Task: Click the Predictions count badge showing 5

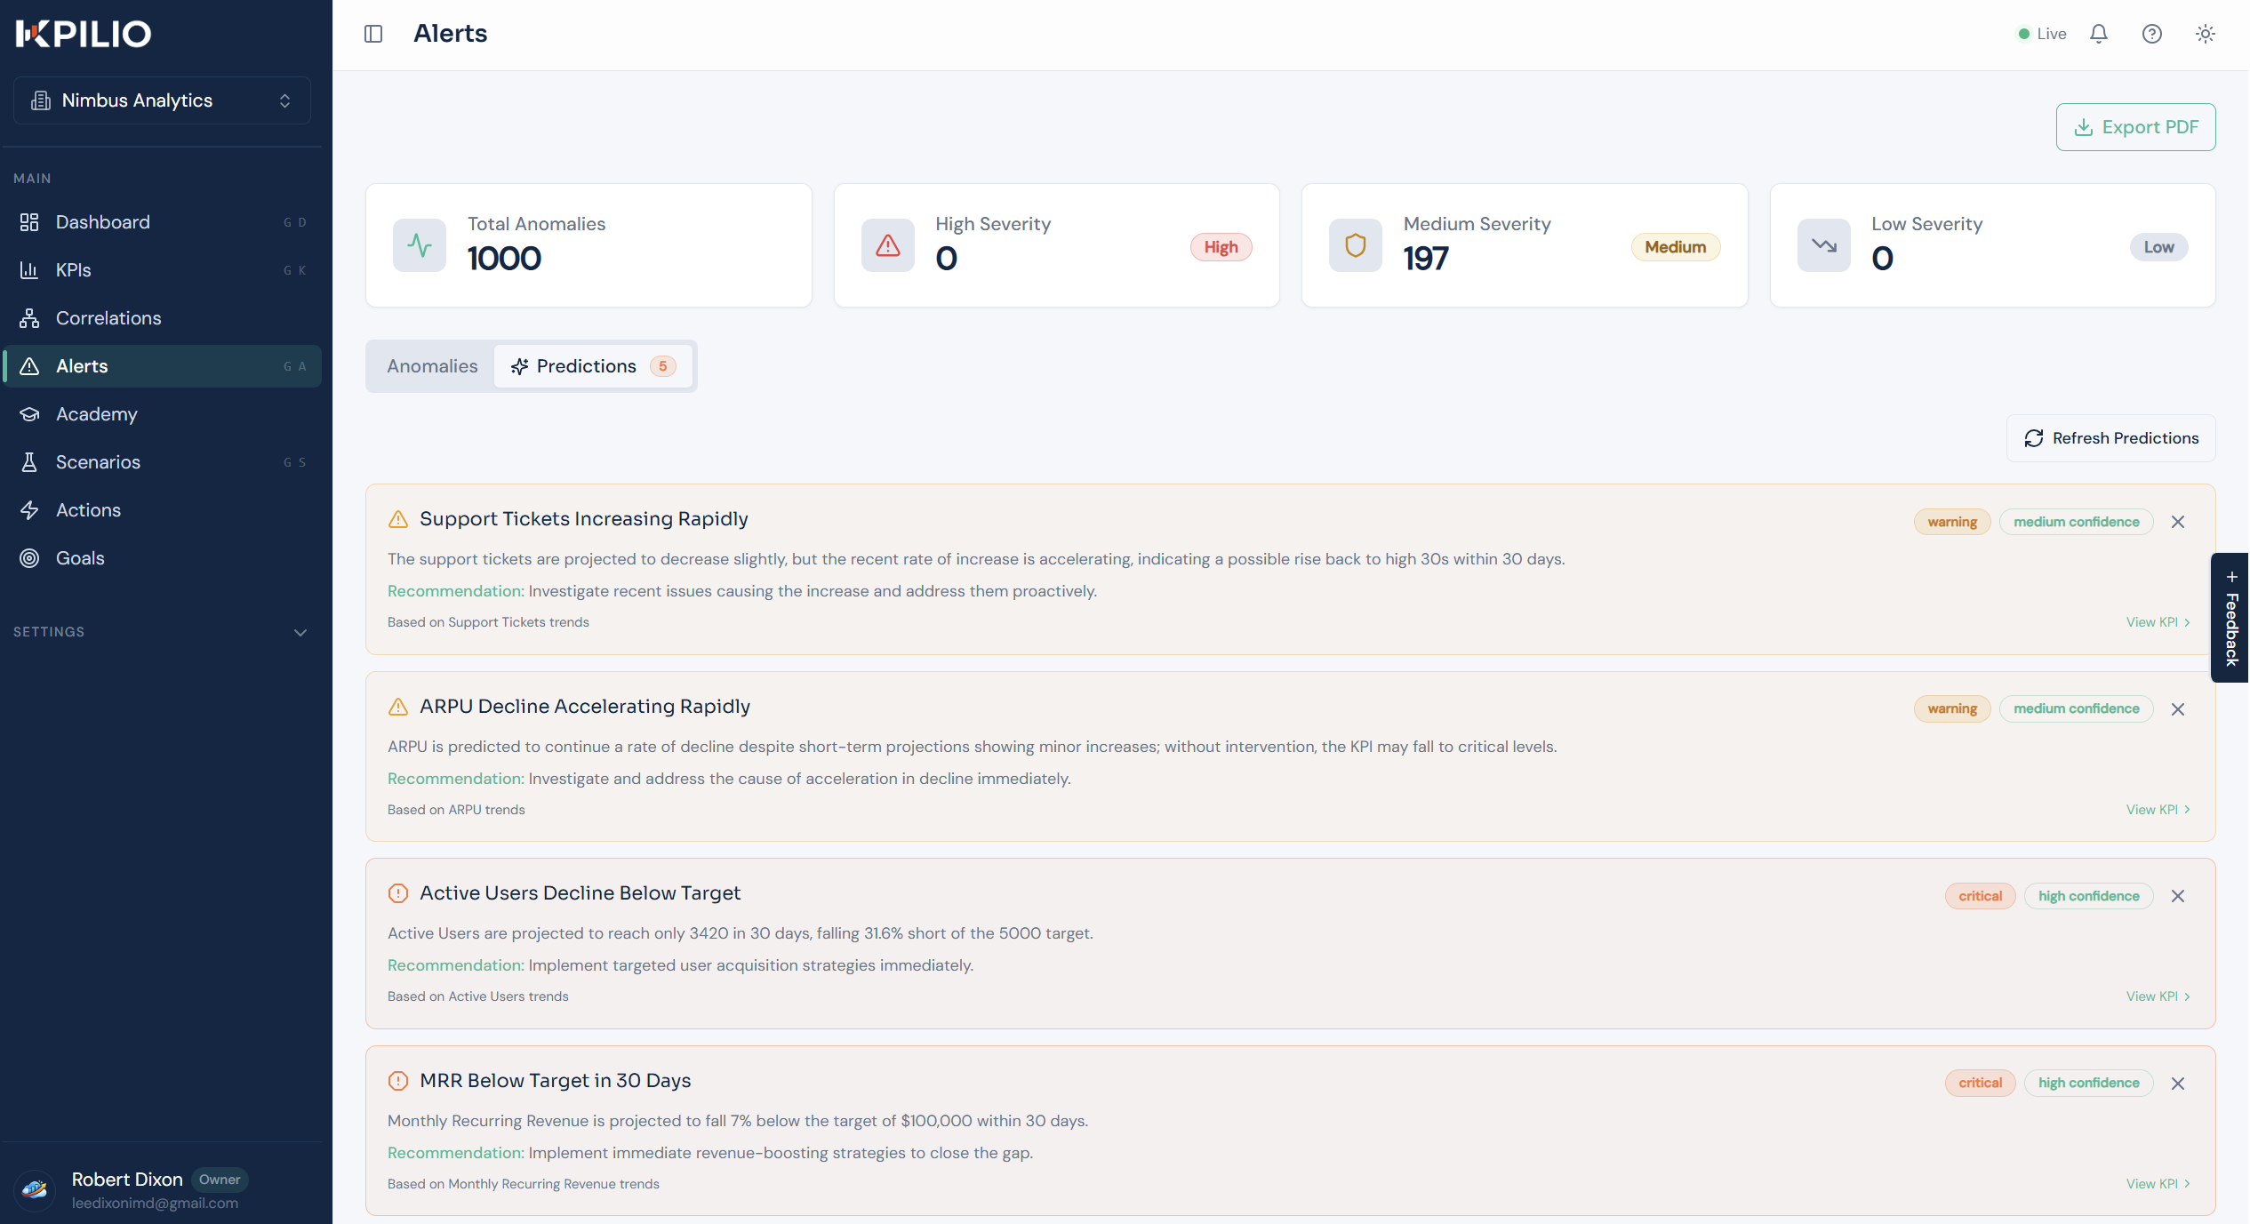Action: (x=663, y=366)
